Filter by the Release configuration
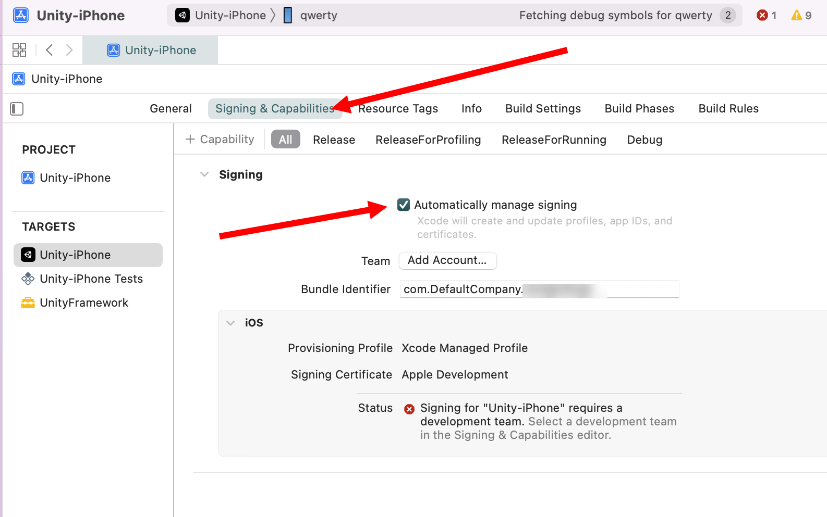This screenshot has height=517, width=827. point(334,140)
